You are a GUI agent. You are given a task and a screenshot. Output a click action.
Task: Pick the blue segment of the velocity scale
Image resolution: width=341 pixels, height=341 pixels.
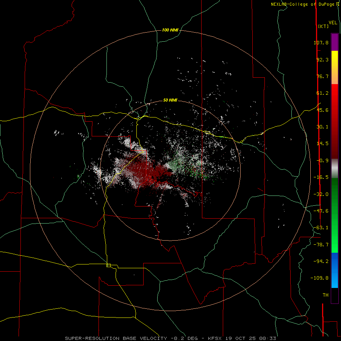click(x=335, y=270)
